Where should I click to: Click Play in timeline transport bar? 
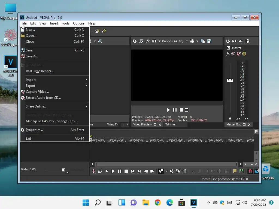tap(113, 171)
